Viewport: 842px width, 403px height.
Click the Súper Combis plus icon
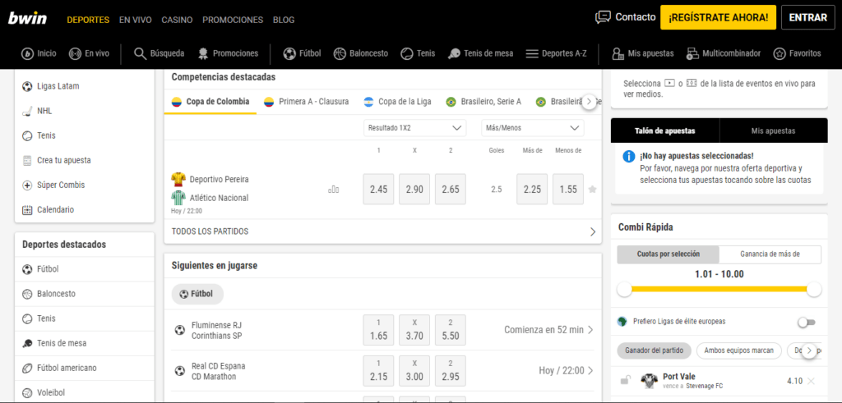pos(27,185)
